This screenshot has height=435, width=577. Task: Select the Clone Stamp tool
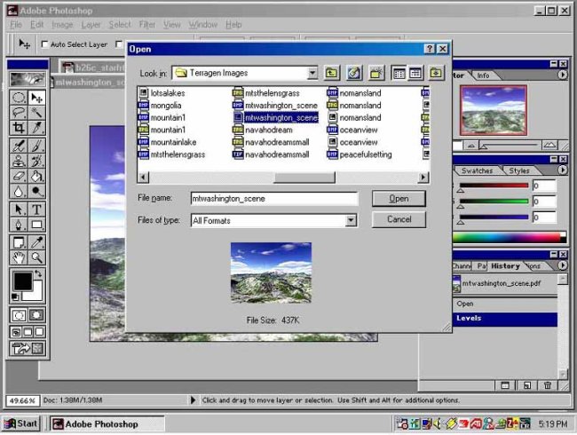point(19,161)
